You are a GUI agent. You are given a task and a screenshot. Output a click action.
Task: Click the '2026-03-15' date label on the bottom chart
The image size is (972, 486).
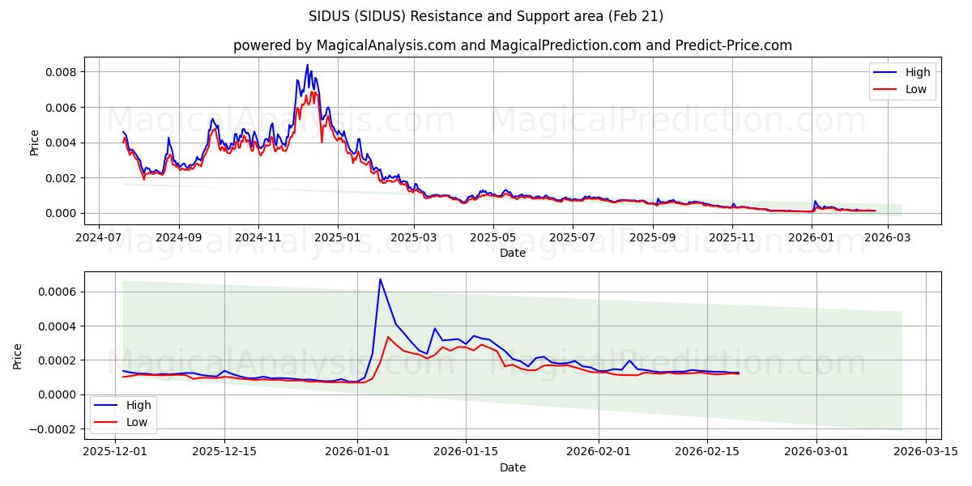pos(927,452)
